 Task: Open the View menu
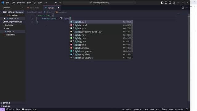point(29,3)
